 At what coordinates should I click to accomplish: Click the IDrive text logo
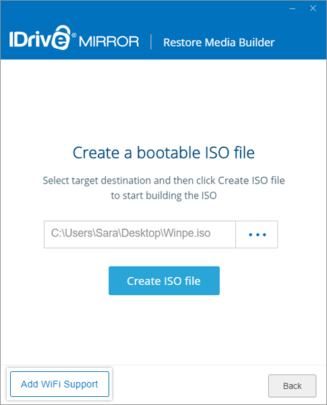40,38
